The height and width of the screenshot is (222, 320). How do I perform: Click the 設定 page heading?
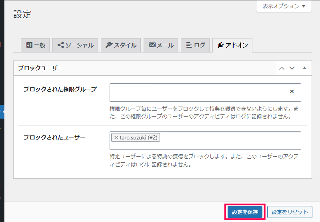pos(22,14)
